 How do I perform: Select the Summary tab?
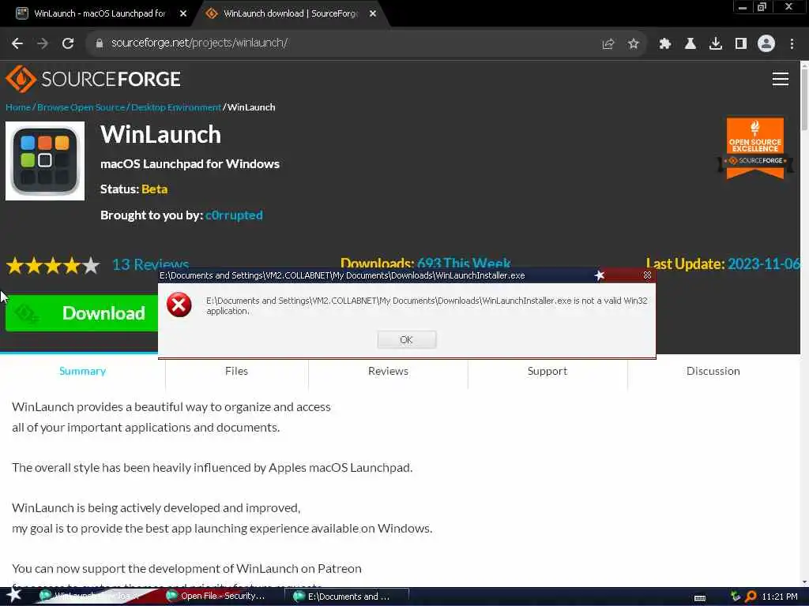(82, 371)
